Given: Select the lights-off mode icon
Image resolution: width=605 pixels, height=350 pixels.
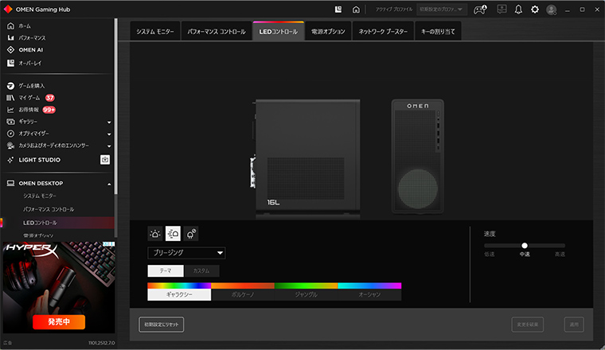Looking at the screenshot, I should [191, 234].
